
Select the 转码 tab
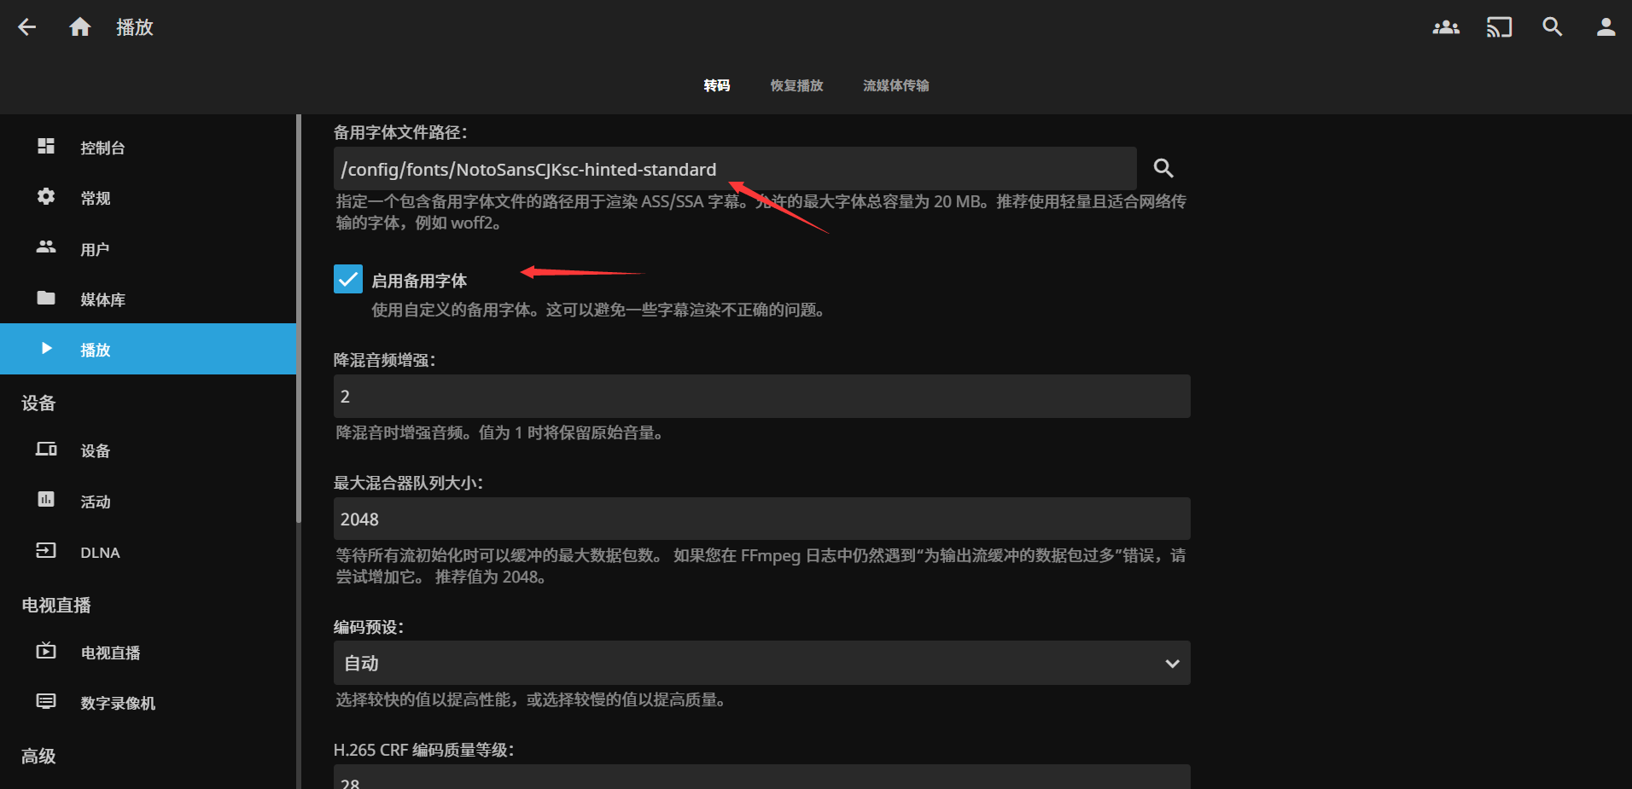pos(716,85)
